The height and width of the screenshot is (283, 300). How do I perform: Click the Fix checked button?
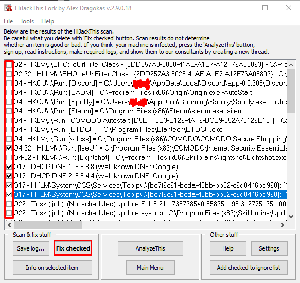click(x=73, y=248)
